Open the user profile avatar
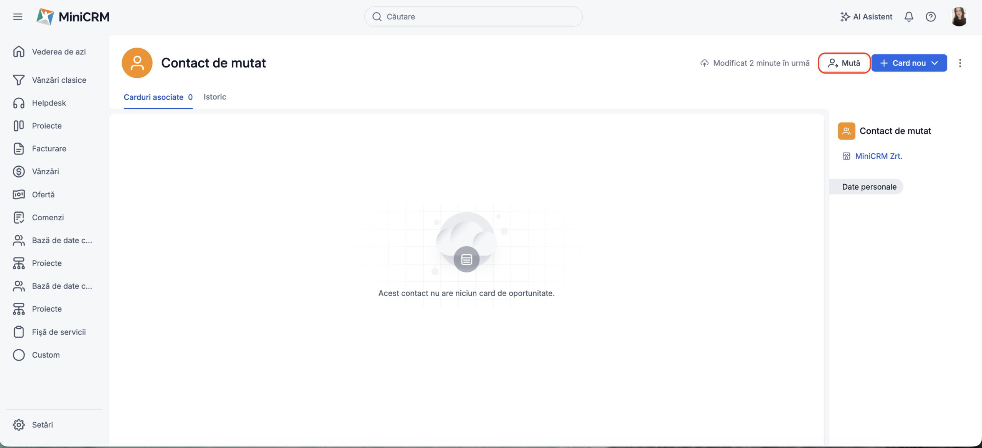 959,16
